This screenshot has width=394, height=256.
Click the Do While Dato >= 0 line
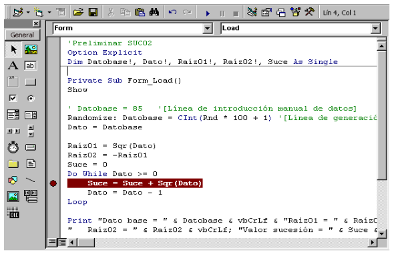tap(112, 174)
